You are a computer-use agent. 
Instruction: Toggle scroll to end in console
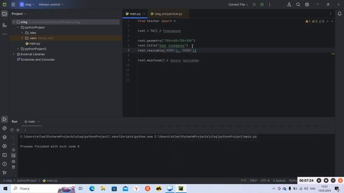(x=13, y=155)
